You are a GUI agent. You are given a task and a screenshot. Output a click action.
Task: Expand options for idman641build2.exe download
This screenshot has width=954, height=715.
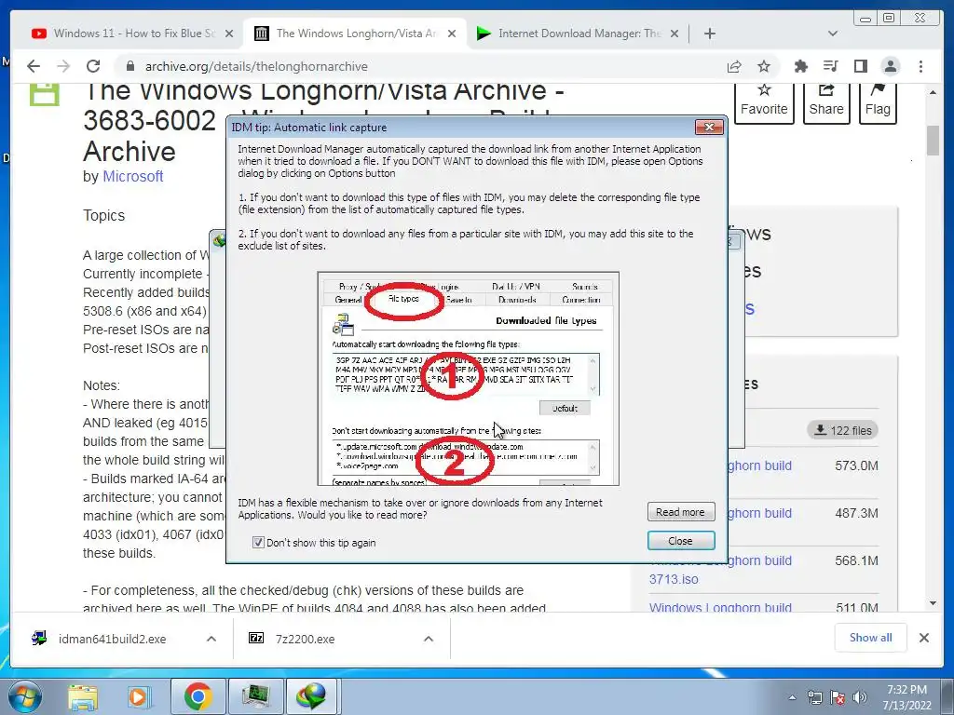tap(211, 639)
